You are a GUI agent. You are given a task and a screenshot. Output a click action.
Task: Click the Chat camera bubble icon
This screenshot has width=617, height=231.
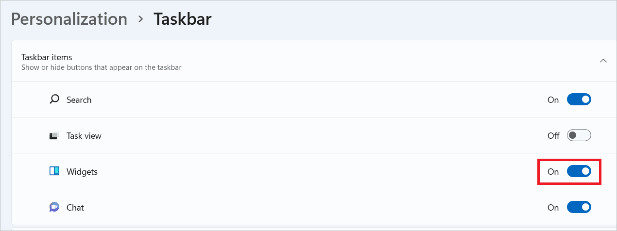tap(54, 207)
